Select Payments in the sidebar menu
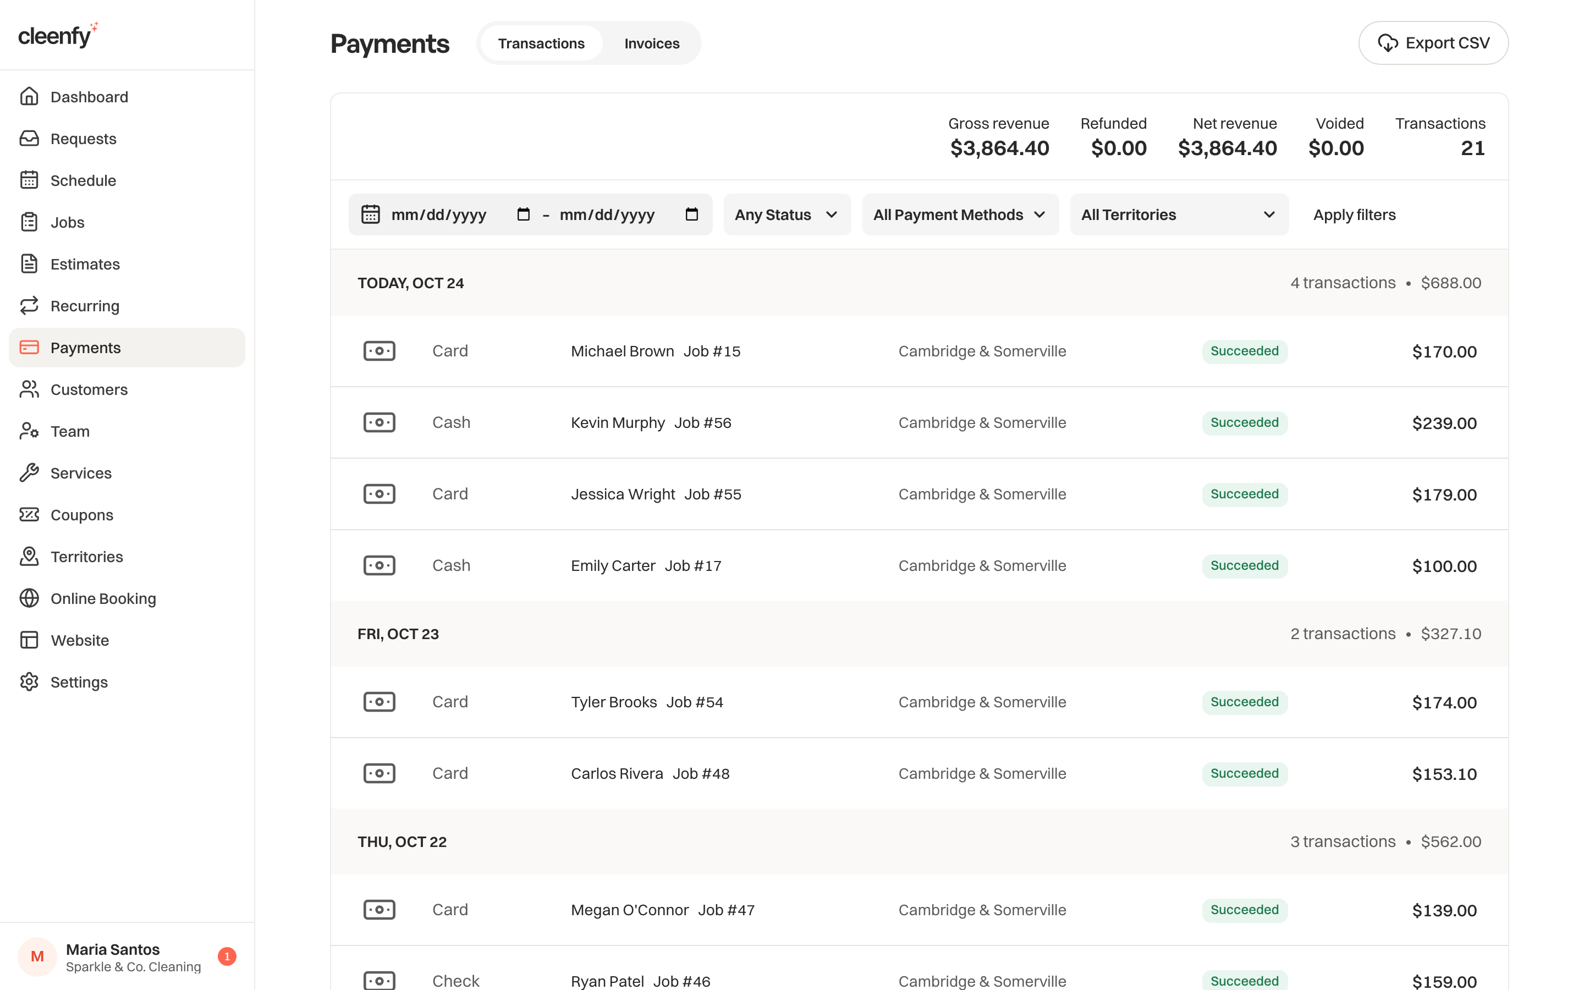This screenshot has height=990, width=1584. (x=127, y=348)
